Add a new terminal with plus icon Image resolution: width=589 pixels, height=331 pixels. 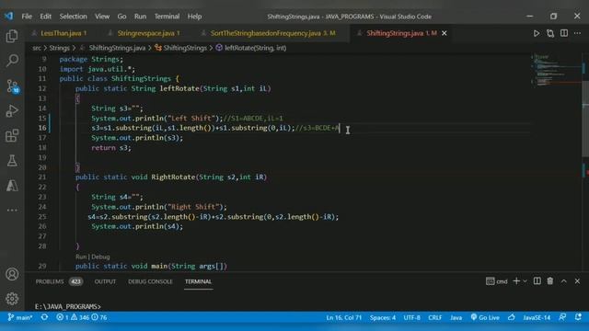516,281
